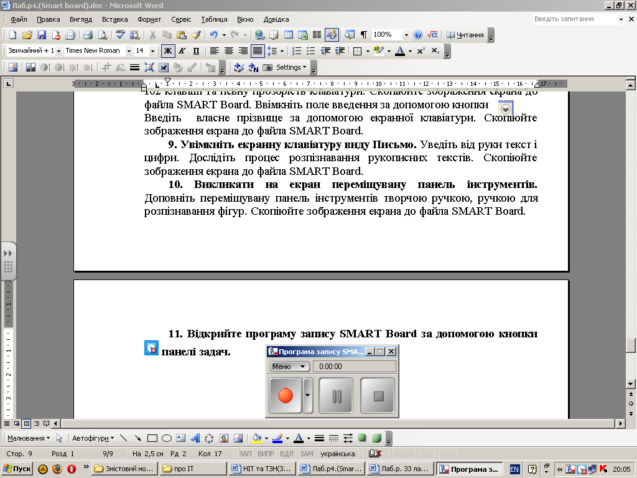This screenshot has width=637, height=478.
Task: Select the Arrow drawing tool
Action: (138, 438)
